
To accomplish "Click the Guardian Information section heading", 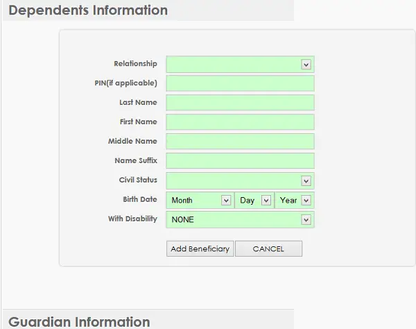I will (x=79, y=321).
